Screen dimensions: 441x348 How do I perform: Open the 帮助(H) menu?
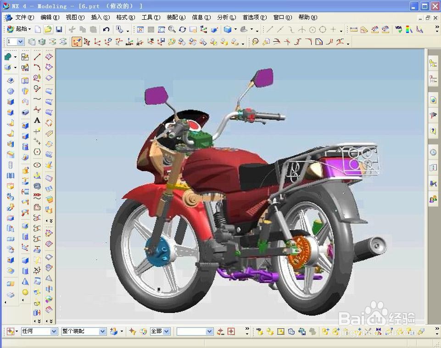point(308,17)
